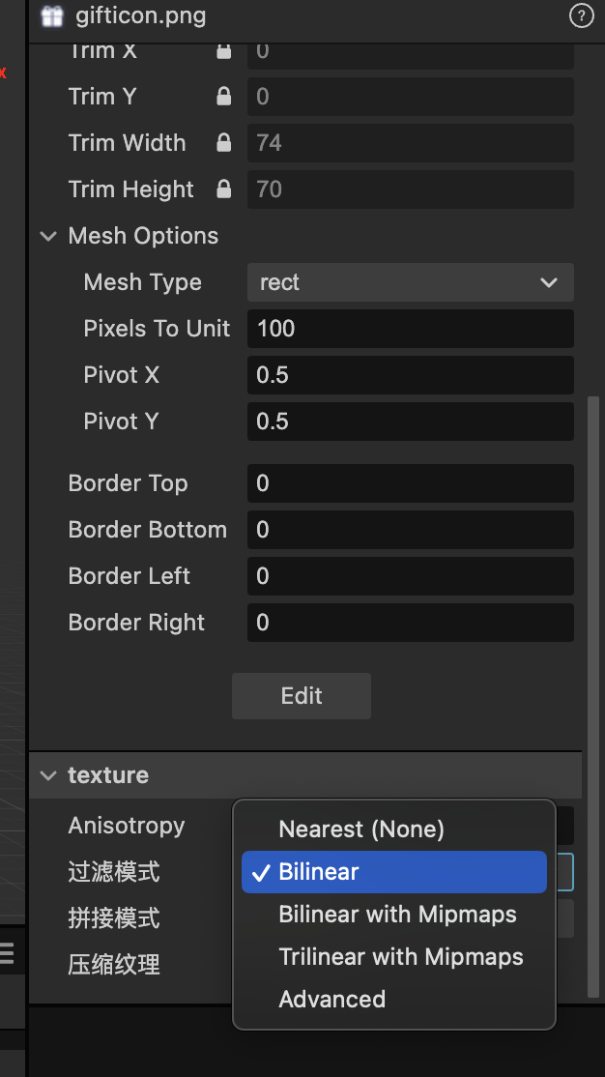605x1077 pixels.
Task: Select Bilinear with Mipmaps
Action: (397, 915)
